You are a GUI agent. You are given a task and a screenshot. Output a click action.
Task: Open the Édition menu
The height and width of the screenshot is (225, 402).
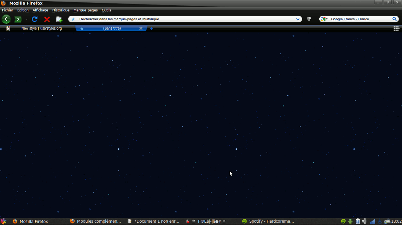click(x=23, y=10)
